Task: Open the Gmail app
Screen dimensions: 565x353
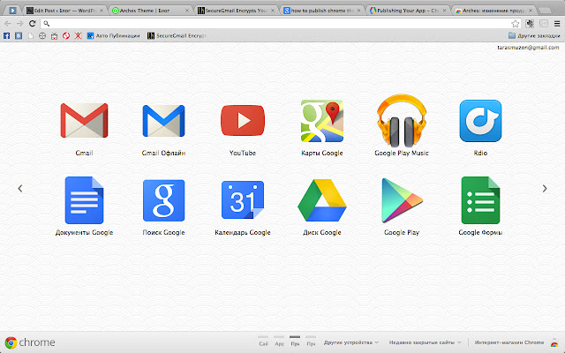Action: [x=84, y=124]
